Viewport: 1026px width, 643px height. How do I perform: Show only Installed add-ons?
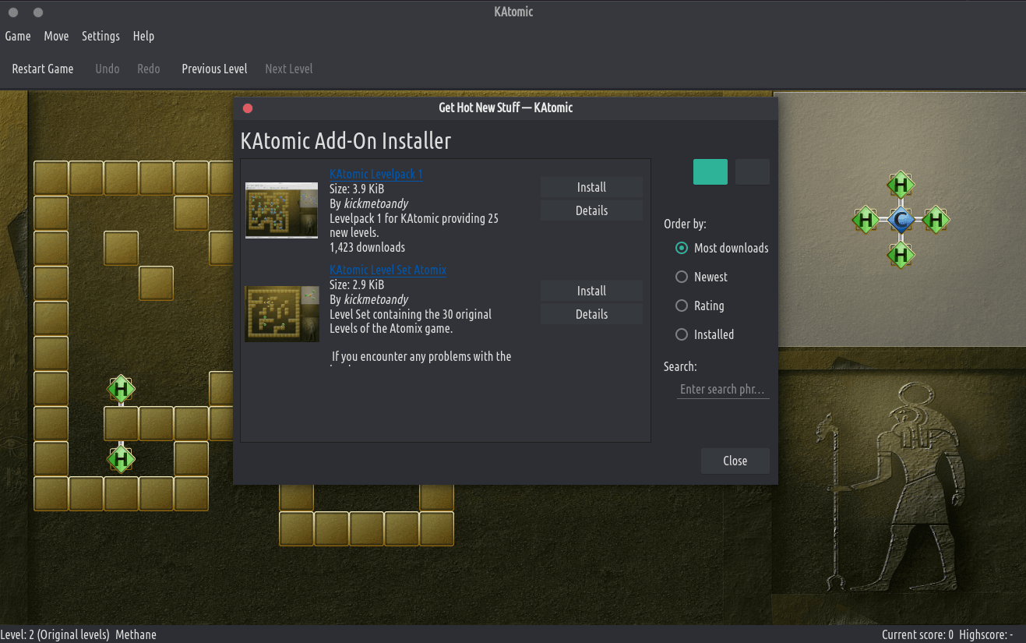click(682, 334)
